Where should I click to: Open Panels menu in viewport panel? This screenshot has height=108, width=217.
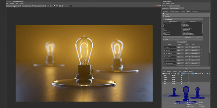(191, 72)
